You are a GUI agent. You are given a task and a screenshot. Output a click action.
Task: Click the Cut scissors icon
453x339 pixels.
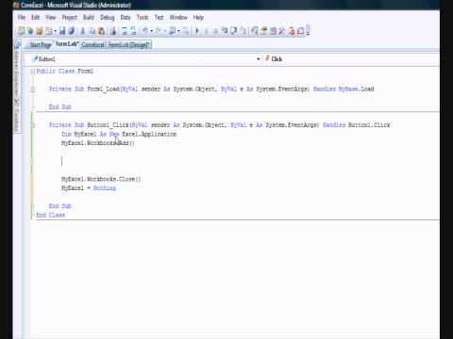82,31
